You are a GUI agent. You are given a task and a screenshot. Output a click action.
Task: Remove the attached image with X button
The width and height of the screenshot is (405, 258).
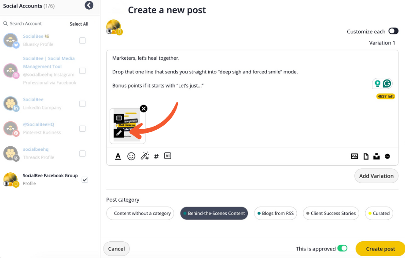point(144,109)
